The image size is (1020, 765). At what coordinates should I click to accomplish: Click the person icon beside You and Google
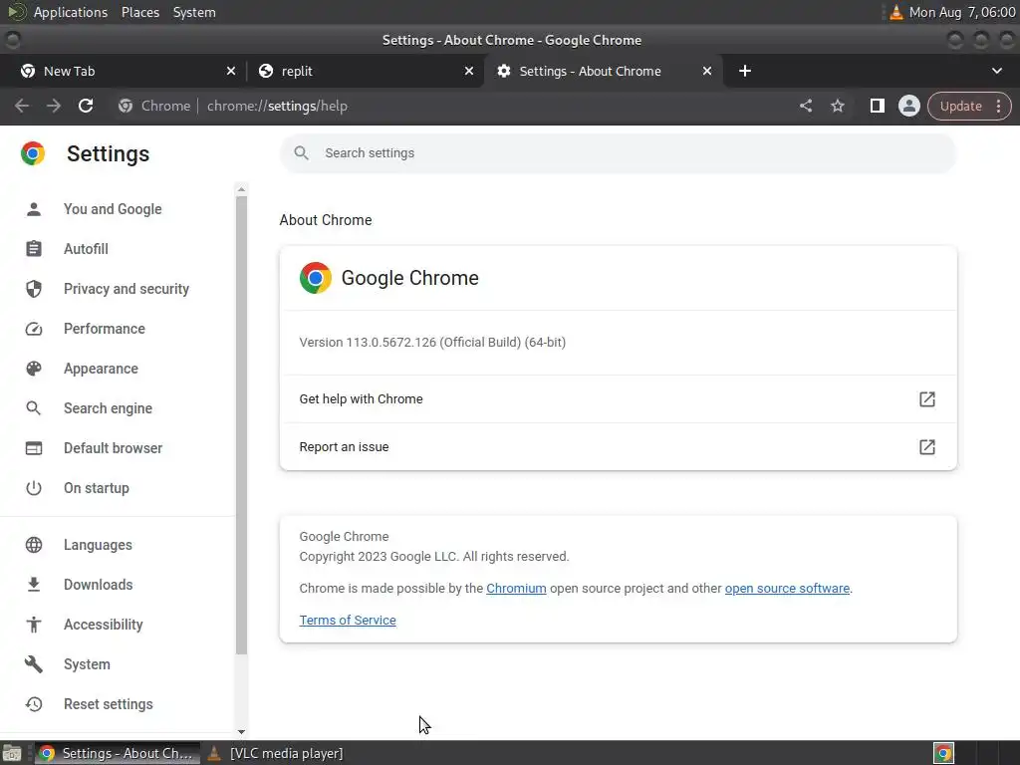point(34,209)
